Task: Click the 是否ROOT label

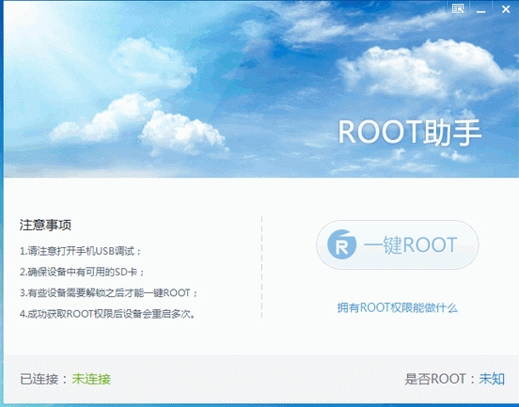Action: pyautogui.click(x=435, y=379)
